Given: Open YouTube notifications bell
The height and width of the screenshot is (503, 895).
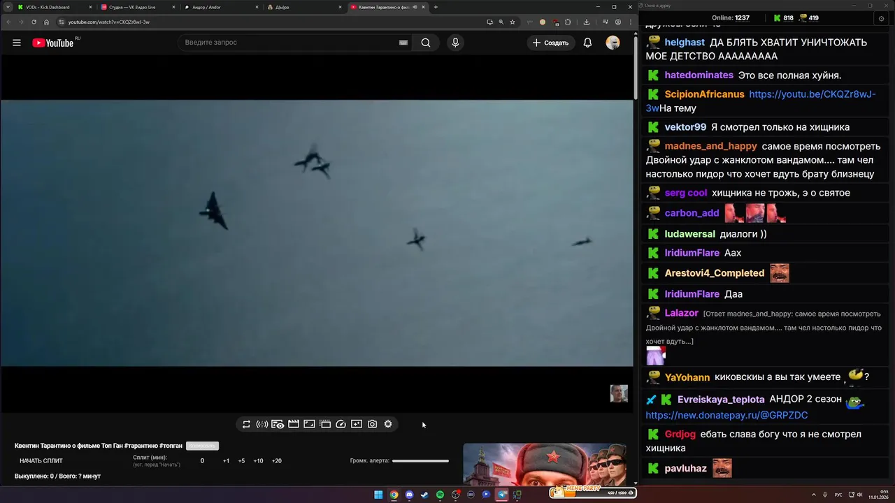Looking at the screenshot, I should tap(587, 43).
